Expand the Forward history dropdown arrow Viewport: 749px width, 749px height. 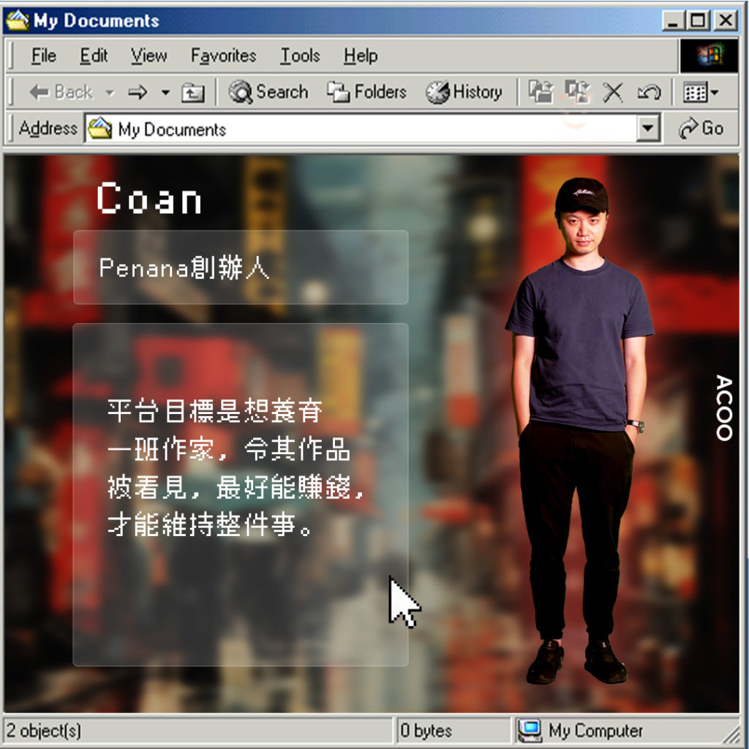click(x=165, y=93)
